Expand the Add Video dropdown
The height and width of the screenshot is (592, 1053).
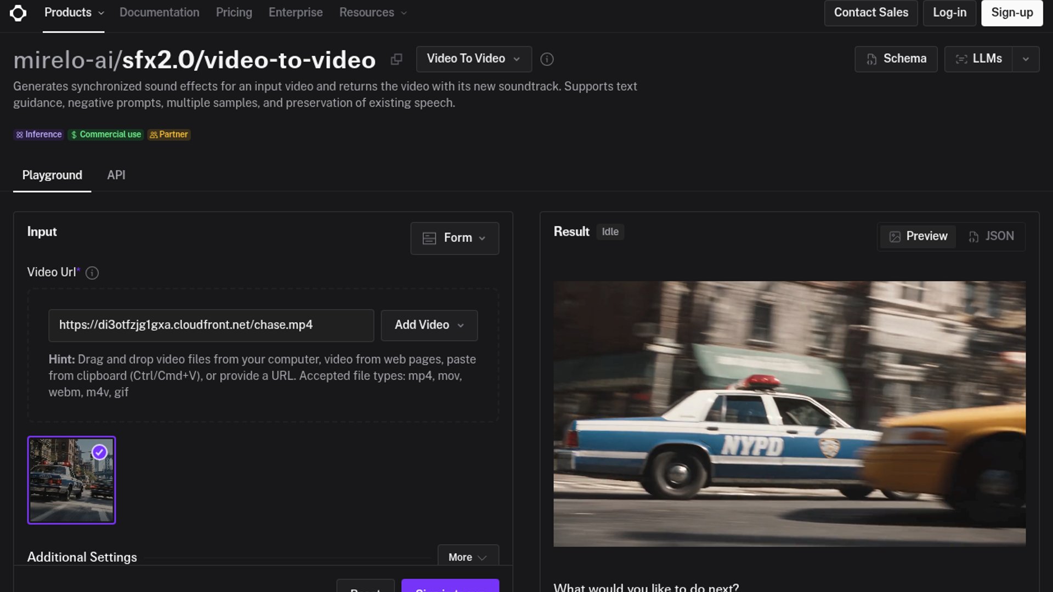pyautogui.click(x=429, y=325)
